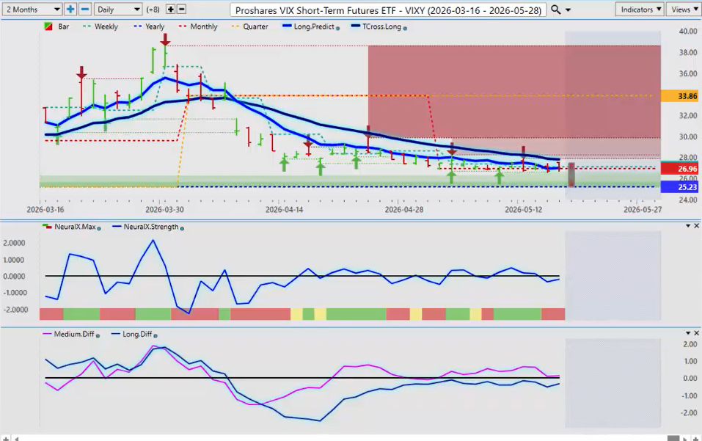Click the settings dot next to NeuralX.Max
Viewport: 702px width, 441px height.
(x=99, y=228)
